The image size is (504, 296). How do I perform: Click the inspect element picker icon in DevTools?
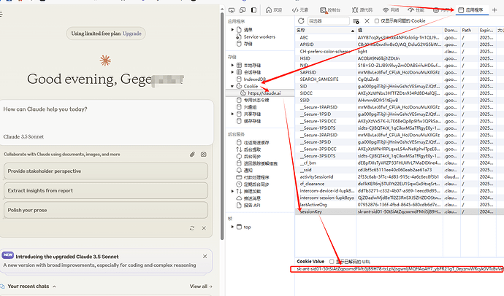click(232, 10)
